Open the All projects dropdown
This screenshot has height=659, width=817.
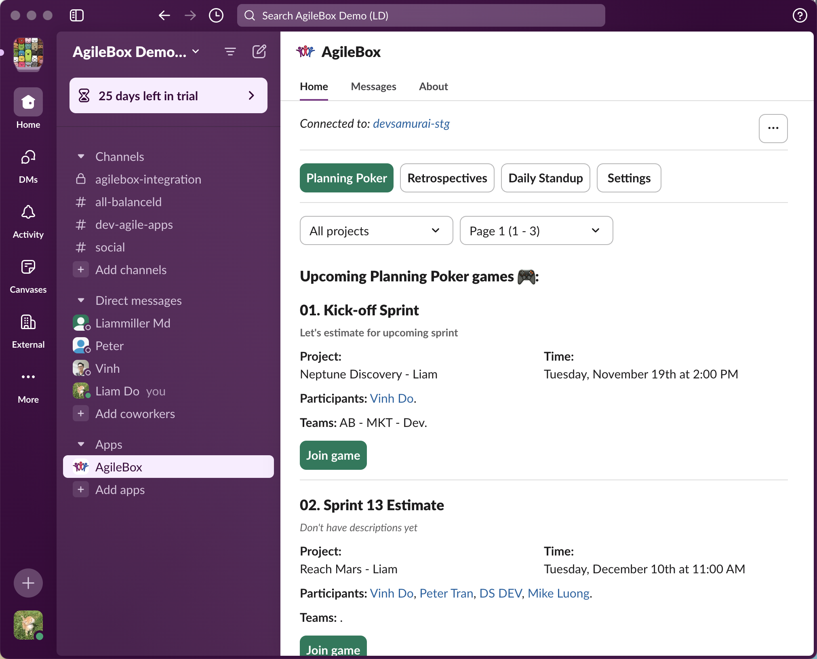[376, 230]
